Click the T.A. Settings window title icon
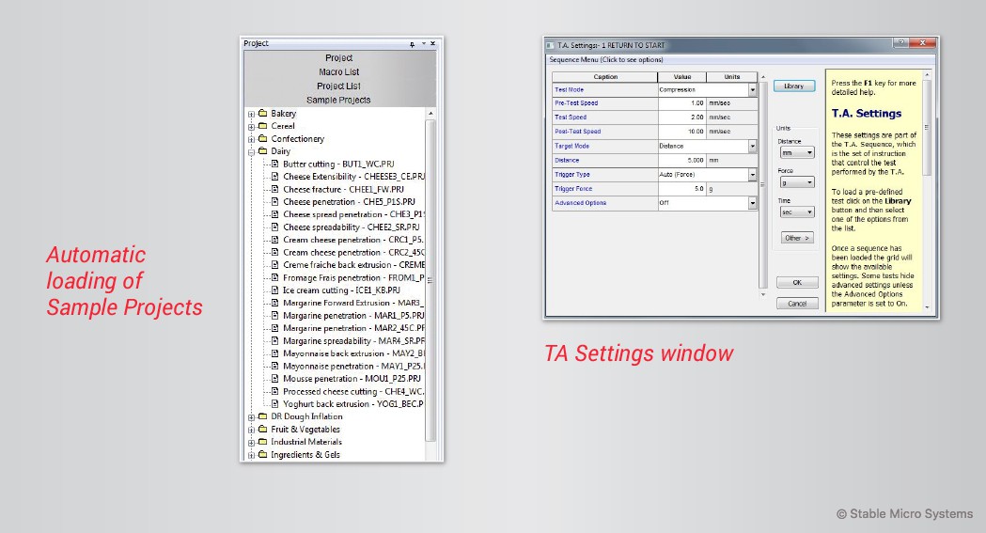 (550, 45)
